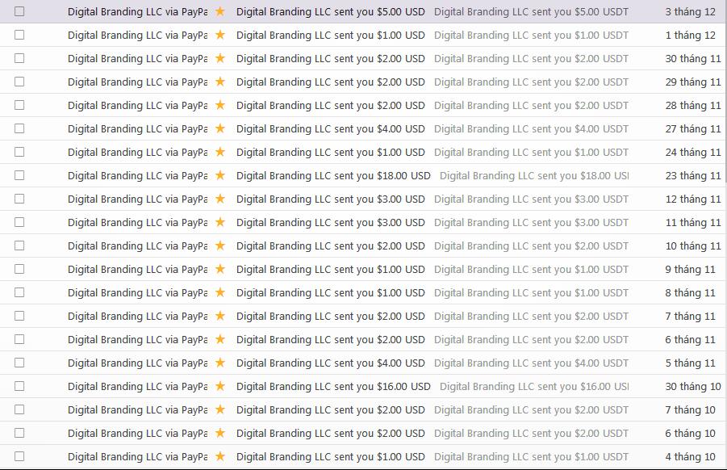Select the checkbox for the 3 tháng 12 email

19,11
